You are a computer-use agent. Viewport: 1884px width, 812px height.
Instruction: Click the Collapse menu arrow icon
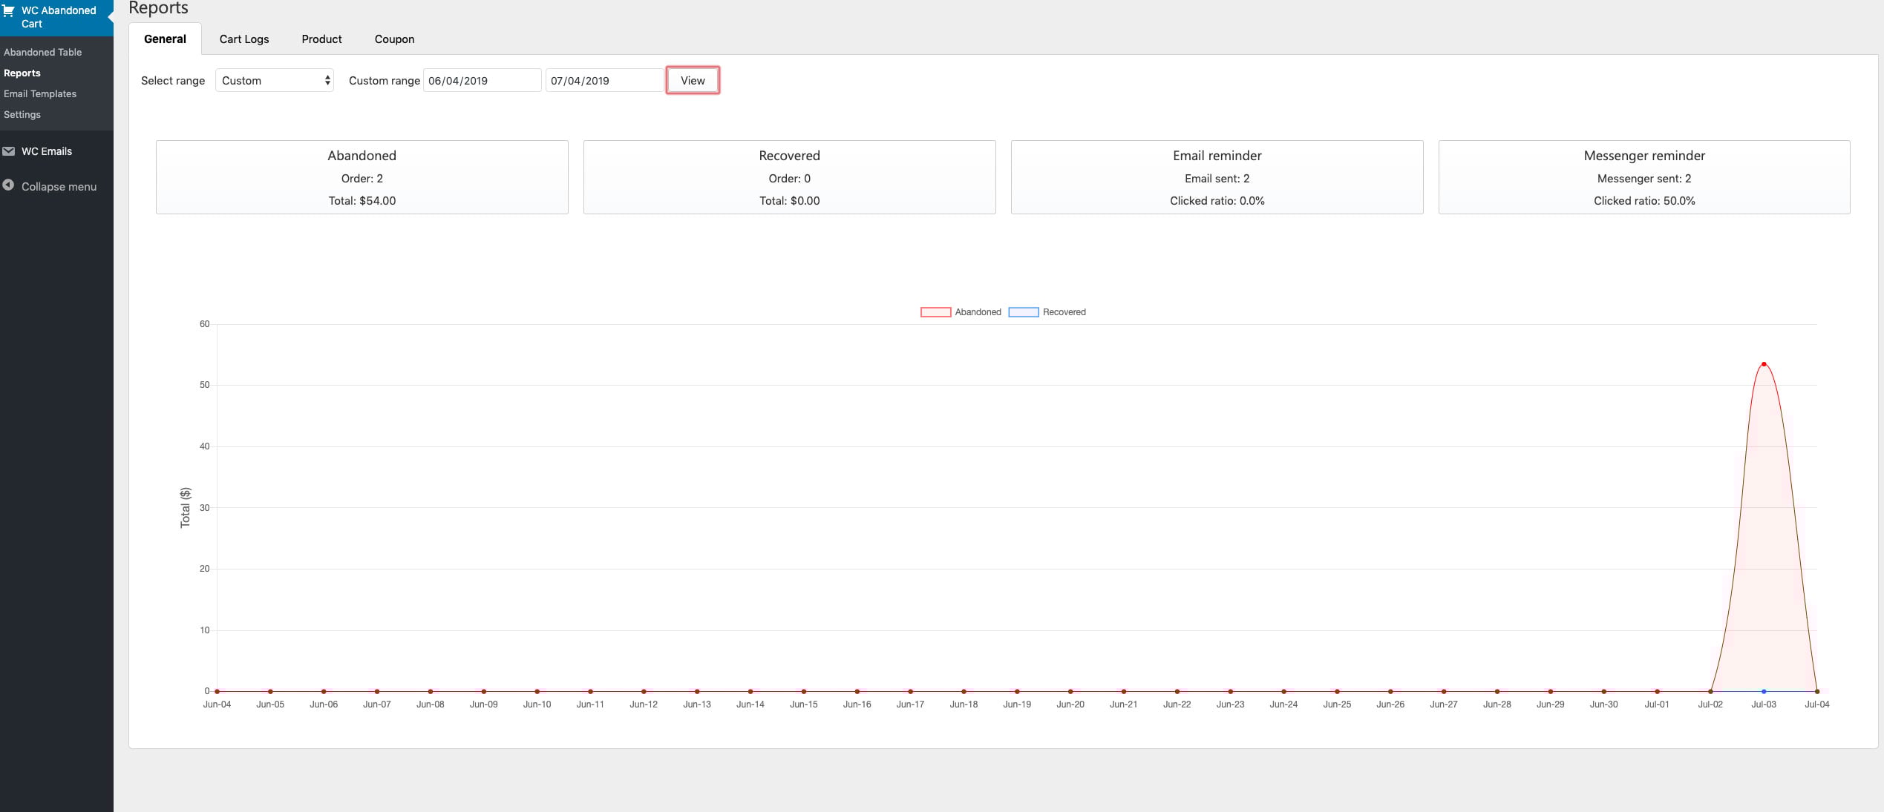click(8, 185)
